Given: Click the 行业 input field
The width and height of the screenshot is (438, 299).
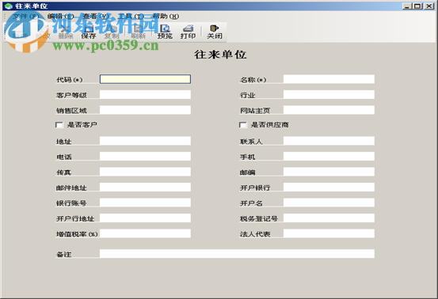Looking at the screenshot, I should pyautogui.click(x=329, y=95).
